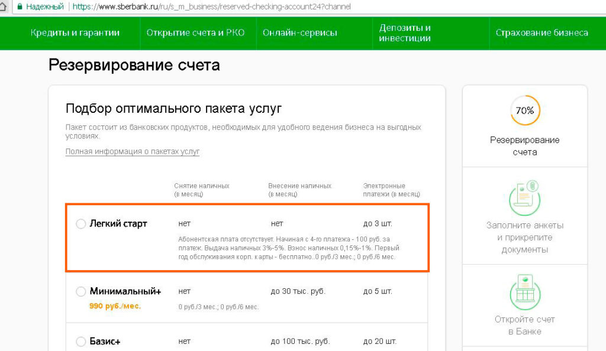Screen dimensions: 606x351
Task: Choose the Базис+ package radio button
Action: tap(81, 342)
